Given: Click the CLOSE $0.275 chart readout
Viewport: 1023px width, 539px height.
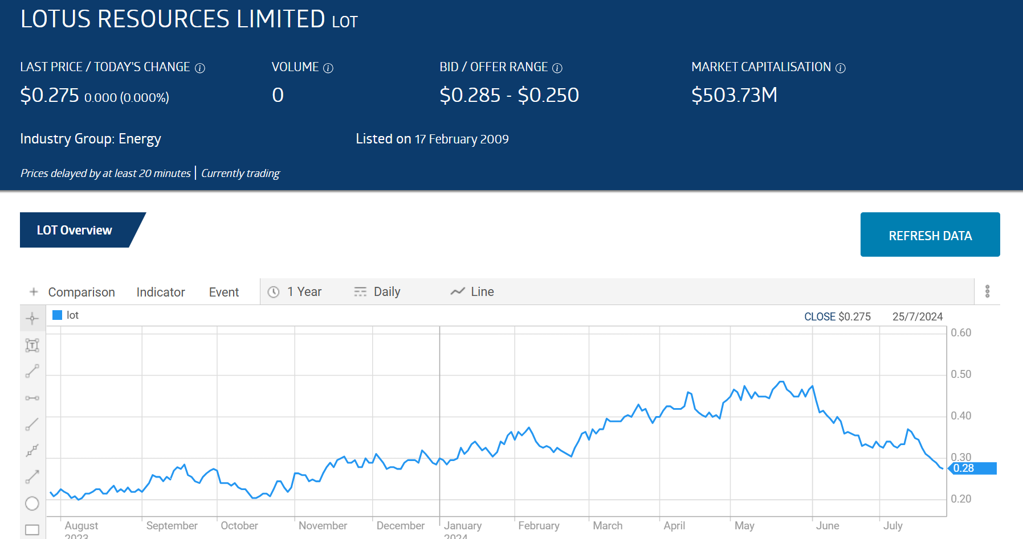Looking at the screenshot, I should click(x=837, y=316).
